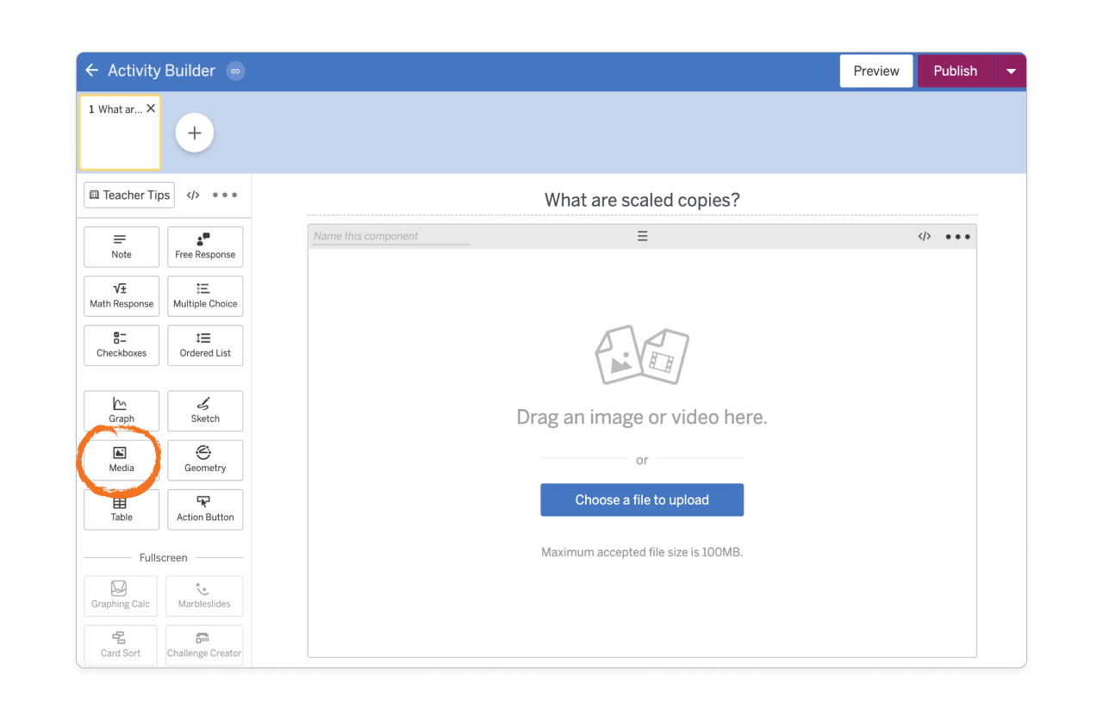
Task: Add a Note component
Action: point(121,247)
